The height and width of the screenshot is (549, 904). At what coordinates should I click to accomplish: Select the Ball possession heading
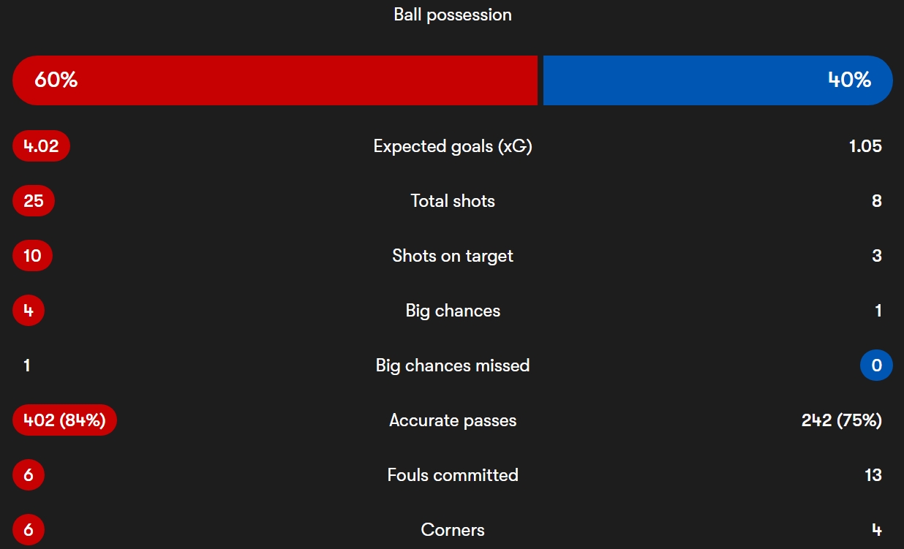tap(453, 15)
